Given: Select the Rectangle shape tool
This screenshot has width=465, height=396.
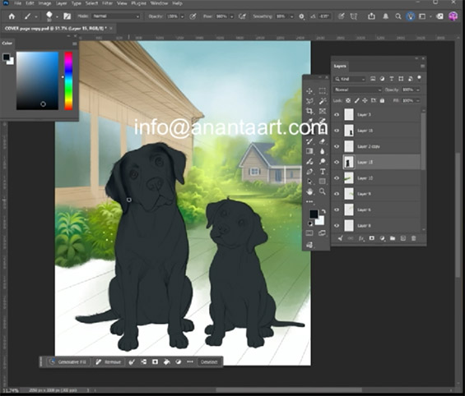Looking at the screenshot, I should click(x=323, y=182).
